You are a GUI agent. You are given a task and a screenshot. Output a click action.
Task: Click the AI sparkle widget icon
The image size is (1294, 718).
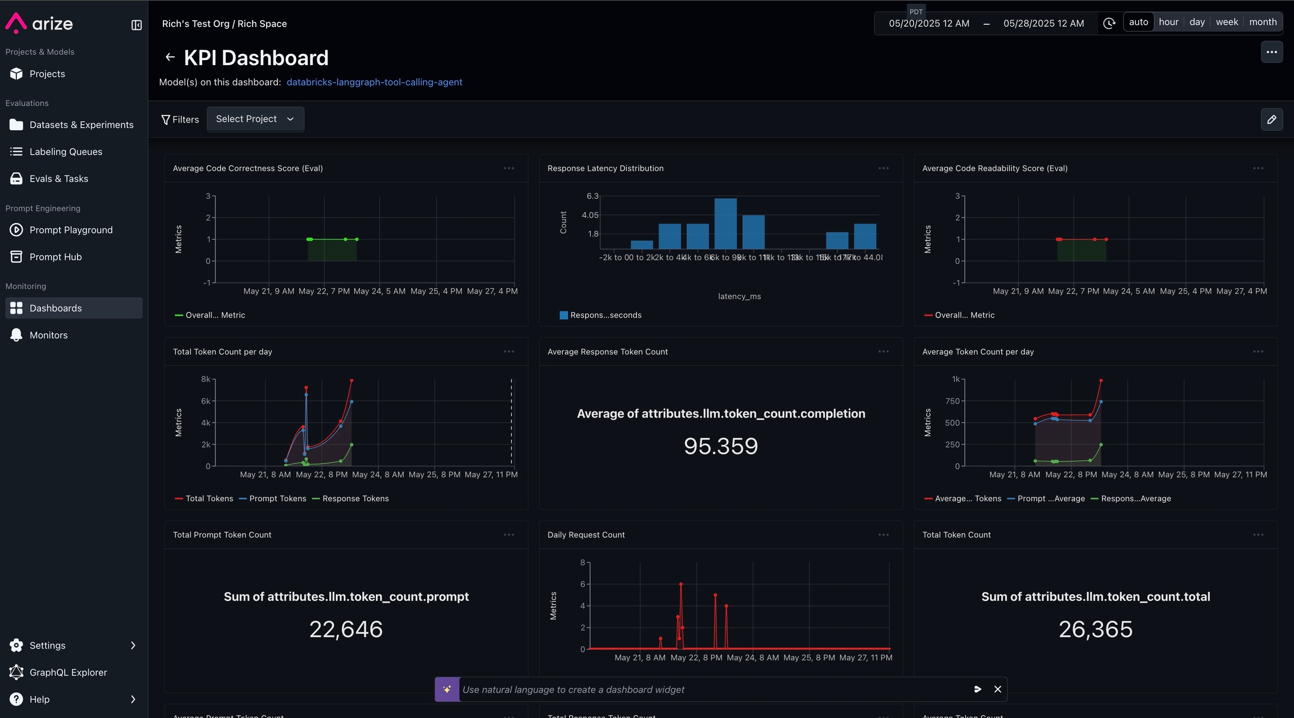(447, 689)
